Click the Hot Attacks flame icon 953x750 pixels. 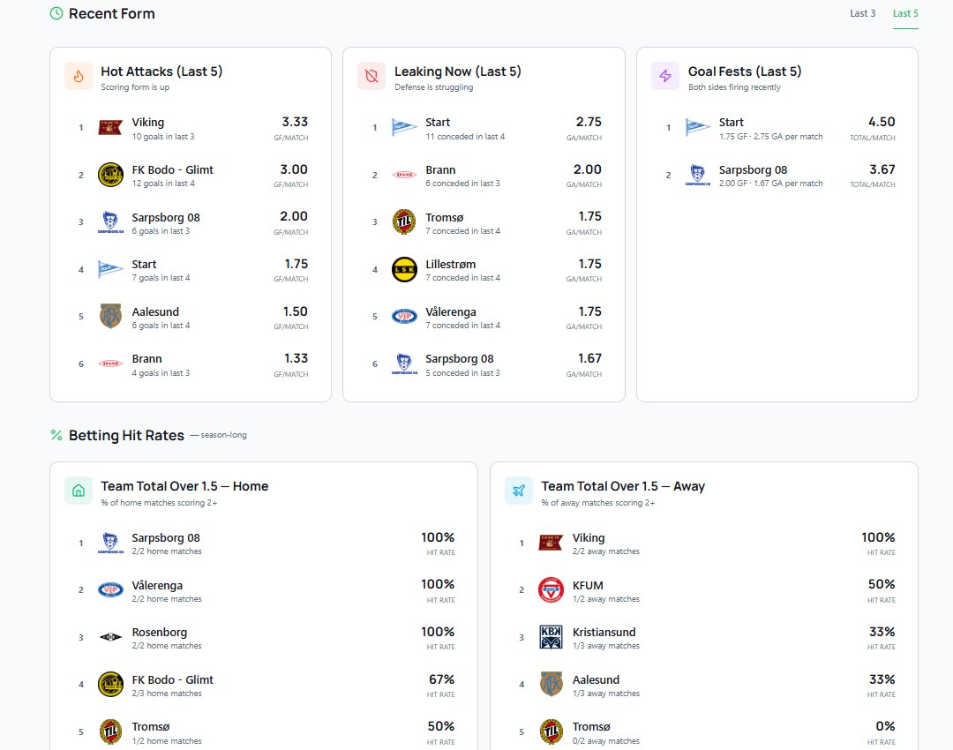(79, 77)
